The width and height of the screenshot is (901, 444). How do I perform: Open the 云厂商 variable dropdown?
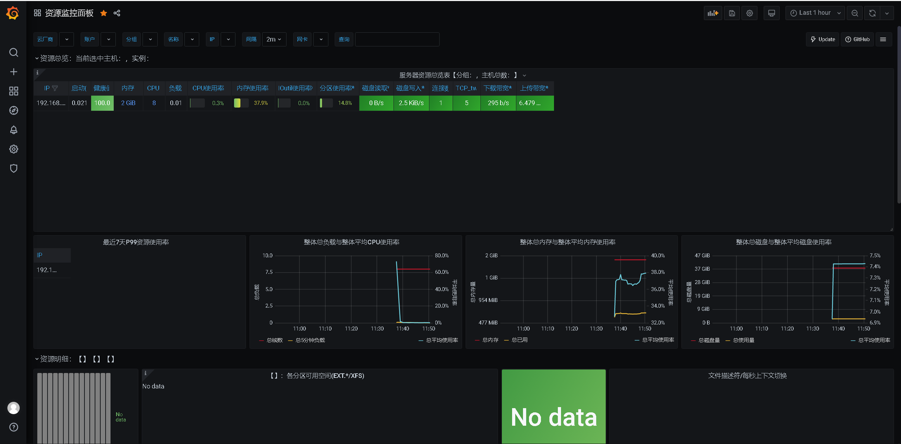pos(67,39)
